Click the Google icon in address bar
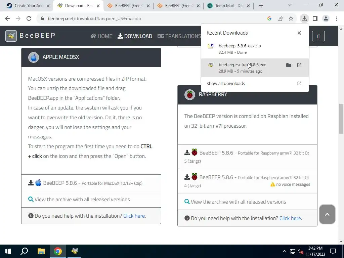 (x=269, y=19)
